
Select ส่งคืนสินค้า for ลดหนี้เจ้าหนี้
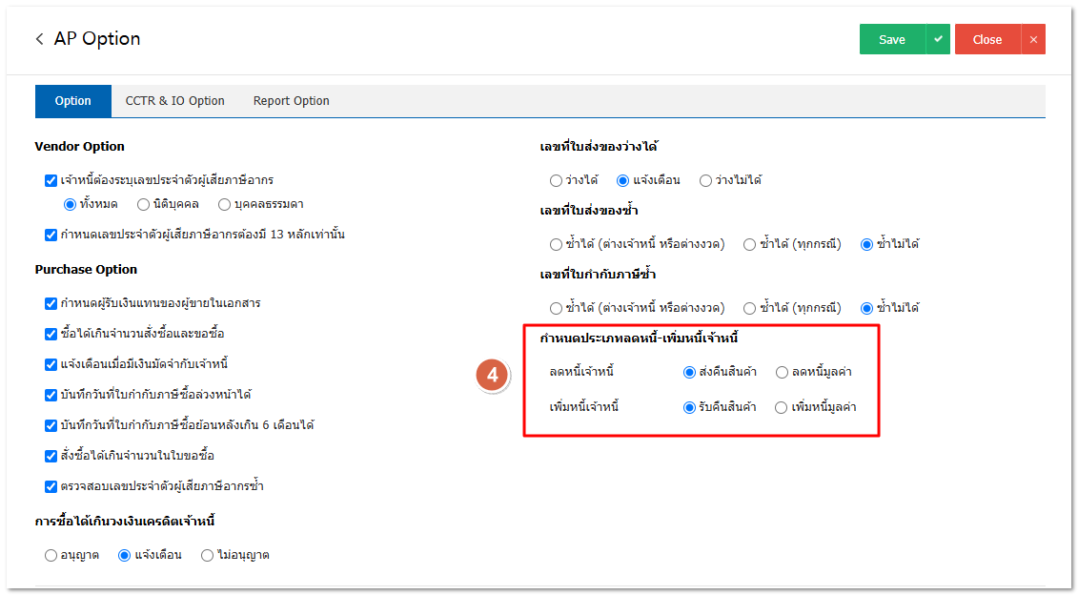[x=689, y=372]
